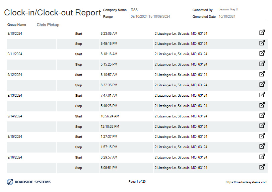
Task: Open external link for 5:49:15 PM stop
Action: click(262, 42)
